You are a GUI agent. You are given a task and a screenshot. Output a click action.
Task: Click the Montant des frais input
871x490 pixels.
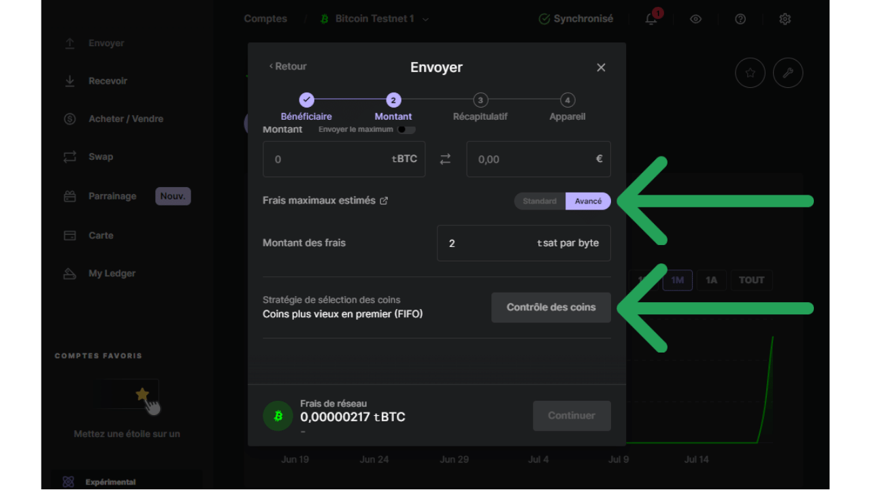[524, 243]
